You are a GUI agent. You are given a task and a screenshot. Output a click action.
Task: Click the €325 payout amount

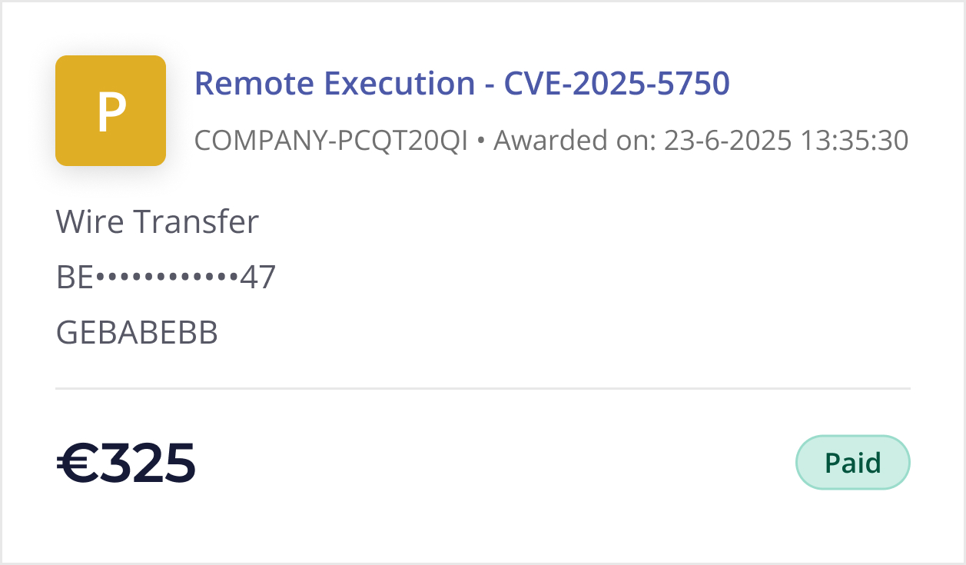[126, 461]
